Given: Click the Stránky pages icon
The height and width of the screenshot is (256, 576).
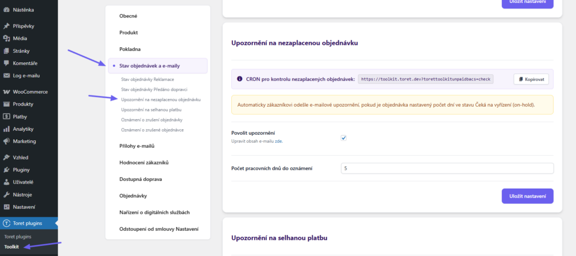Looking at the screenshot, I should (x=6, y=51).
